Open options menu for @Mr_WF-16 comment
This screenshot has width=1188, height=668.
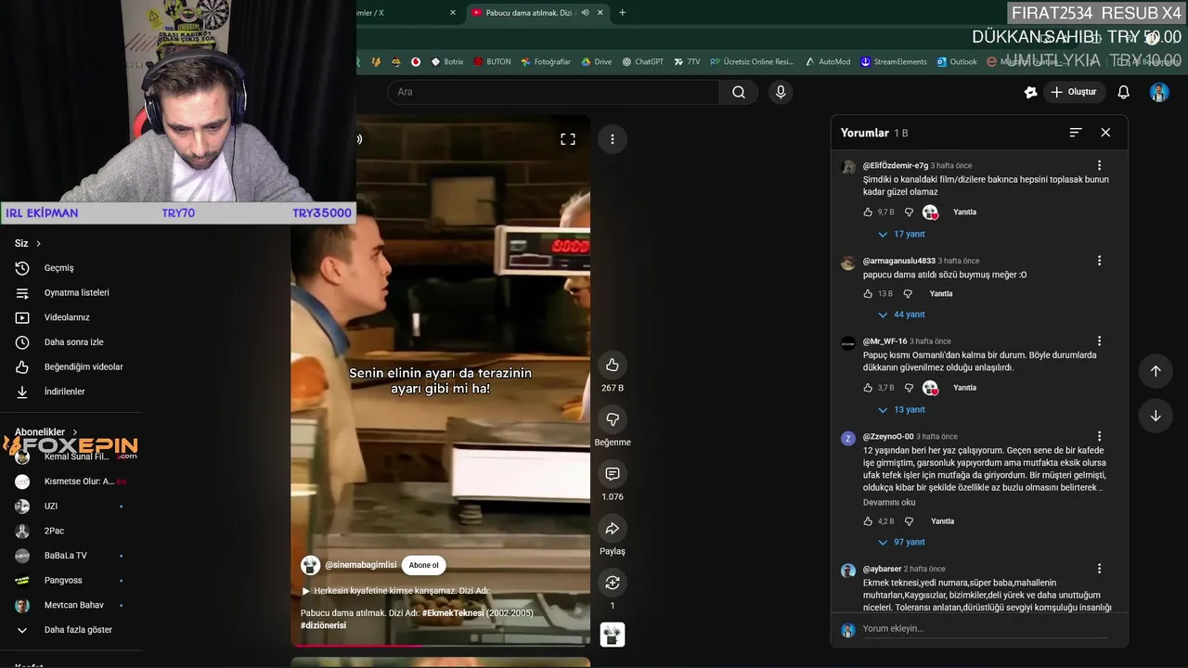[x=1100, y=341]
